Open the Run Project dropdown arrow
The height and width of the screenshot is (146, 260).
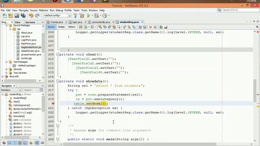pos(92,15)
